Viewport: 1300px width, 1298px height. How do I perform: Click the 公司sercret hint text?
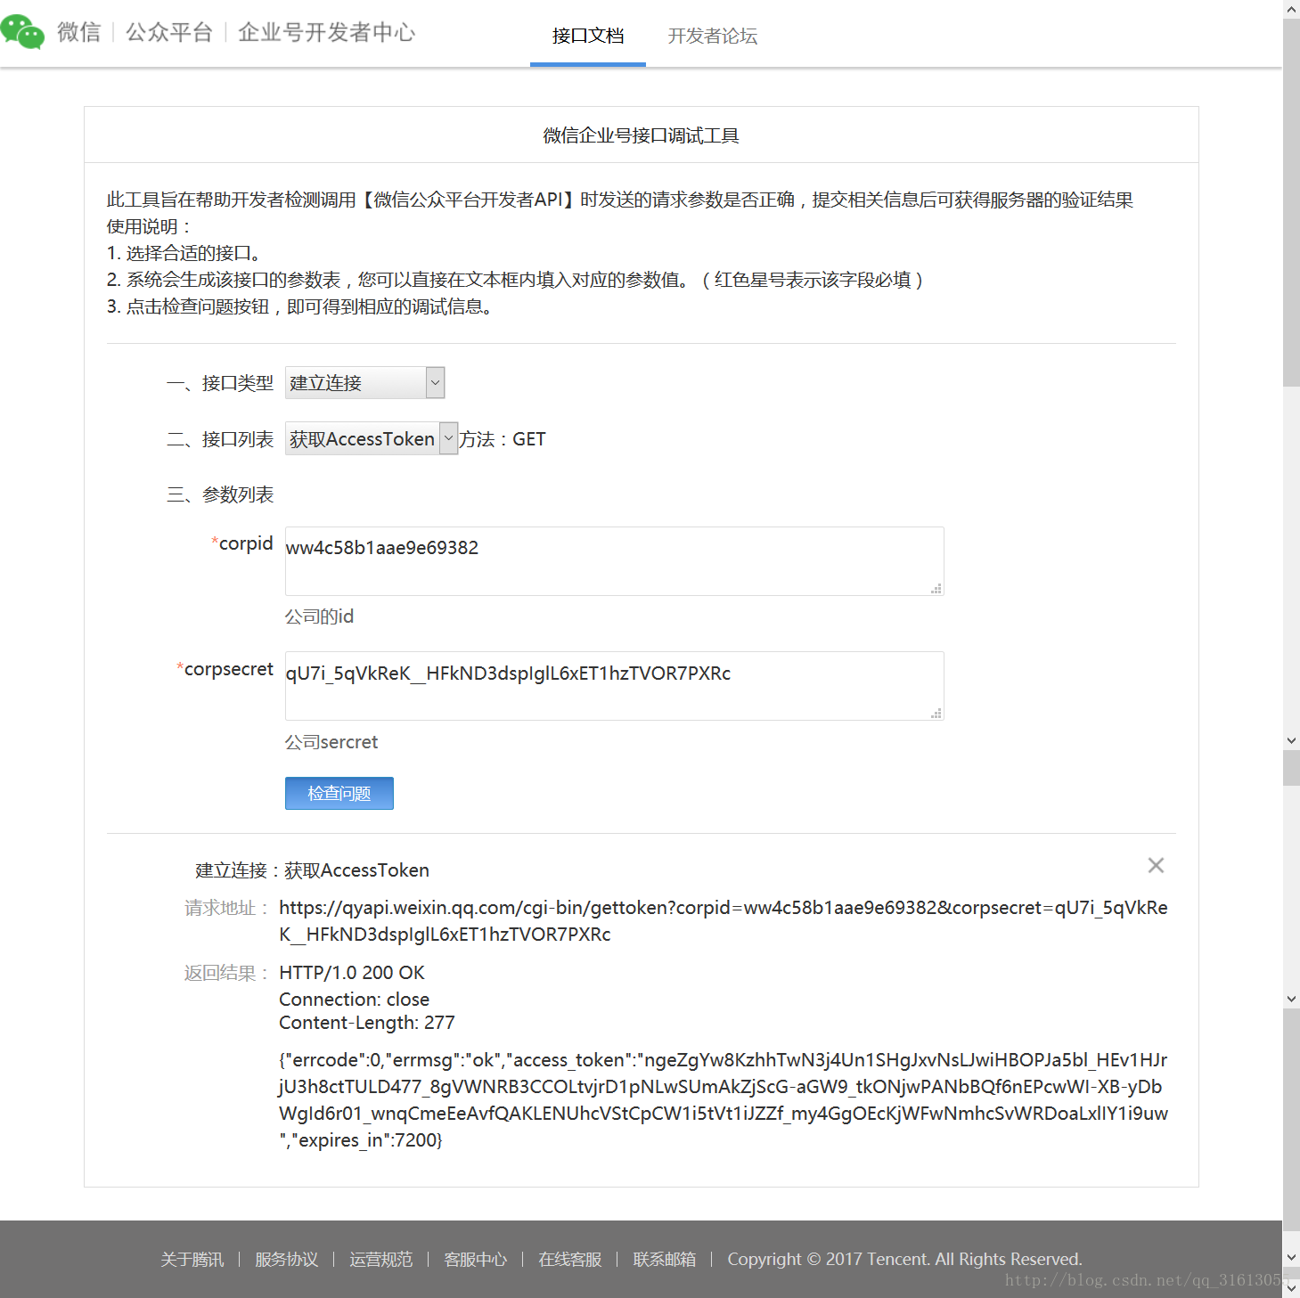point(331,742)
